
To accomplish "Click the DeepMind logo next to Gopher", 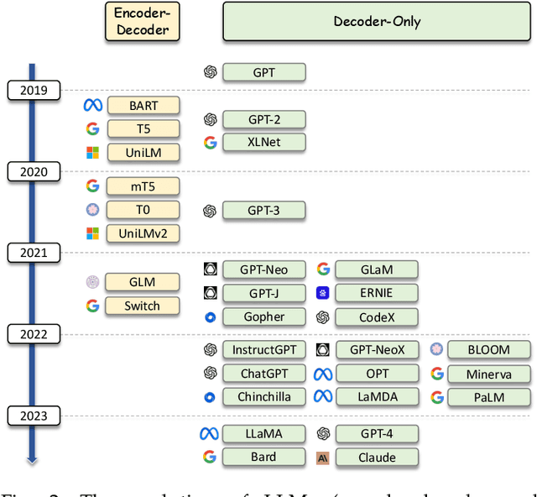I will click(x=211, y=317).
